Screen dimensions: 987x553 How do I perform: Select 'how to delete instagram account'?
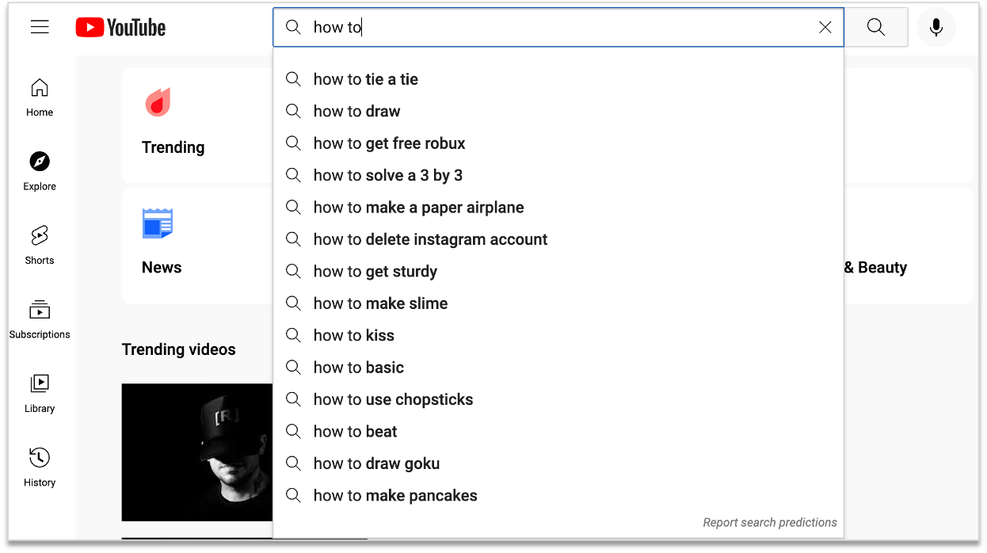[430, 239]
